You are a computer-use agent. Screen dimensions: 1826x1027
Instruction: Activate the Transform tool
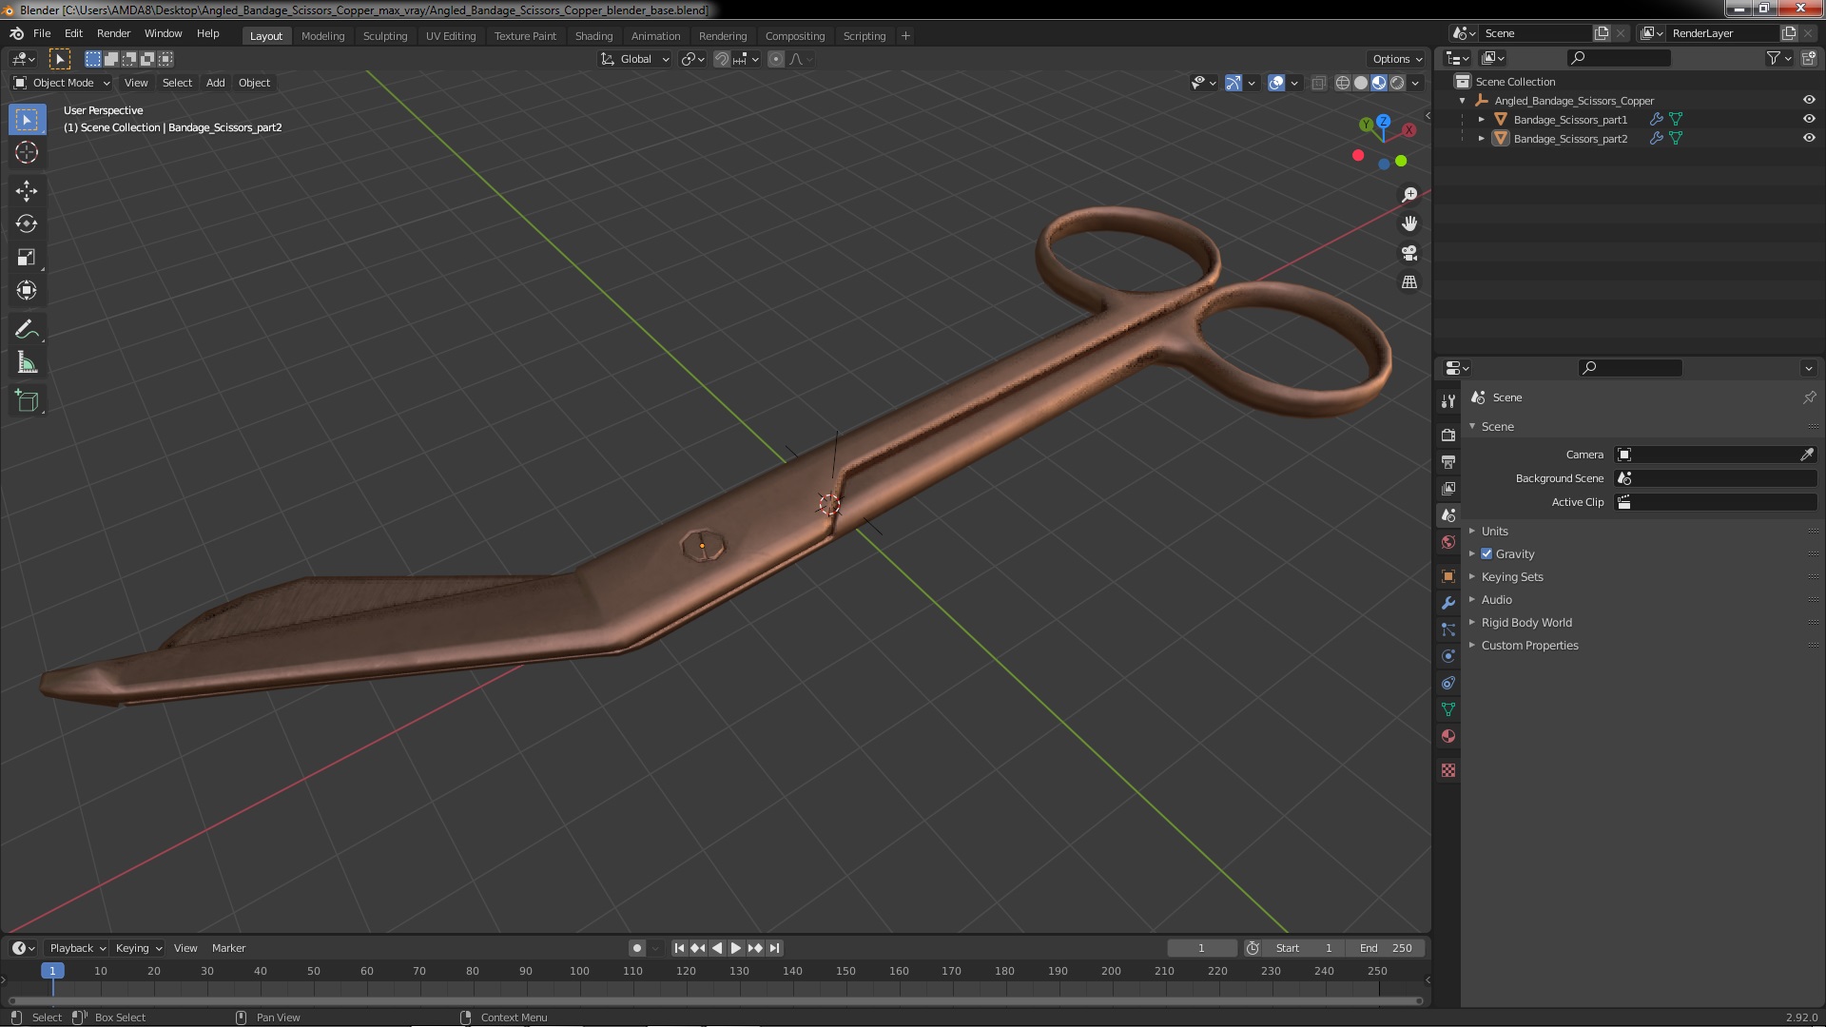[x=27, y=290]
